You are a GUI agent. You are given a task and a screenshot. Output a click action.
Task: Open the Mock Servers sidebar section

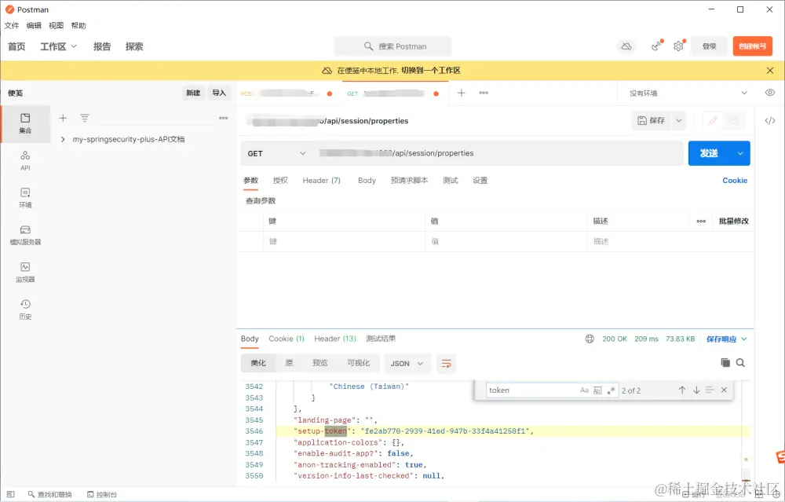click(25, 235)
